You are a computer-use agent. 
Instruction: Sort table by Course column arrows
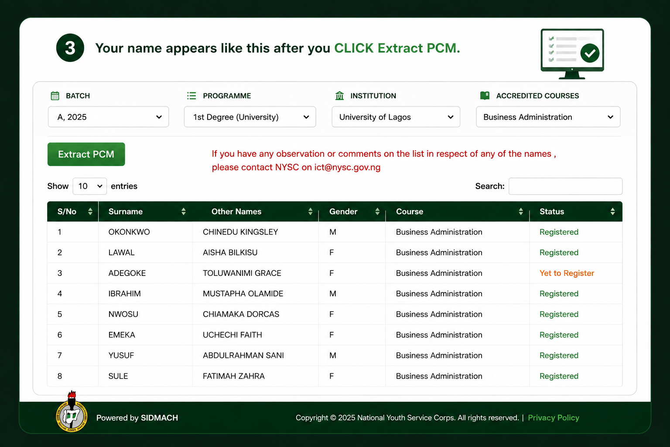[x=521, y=212]
